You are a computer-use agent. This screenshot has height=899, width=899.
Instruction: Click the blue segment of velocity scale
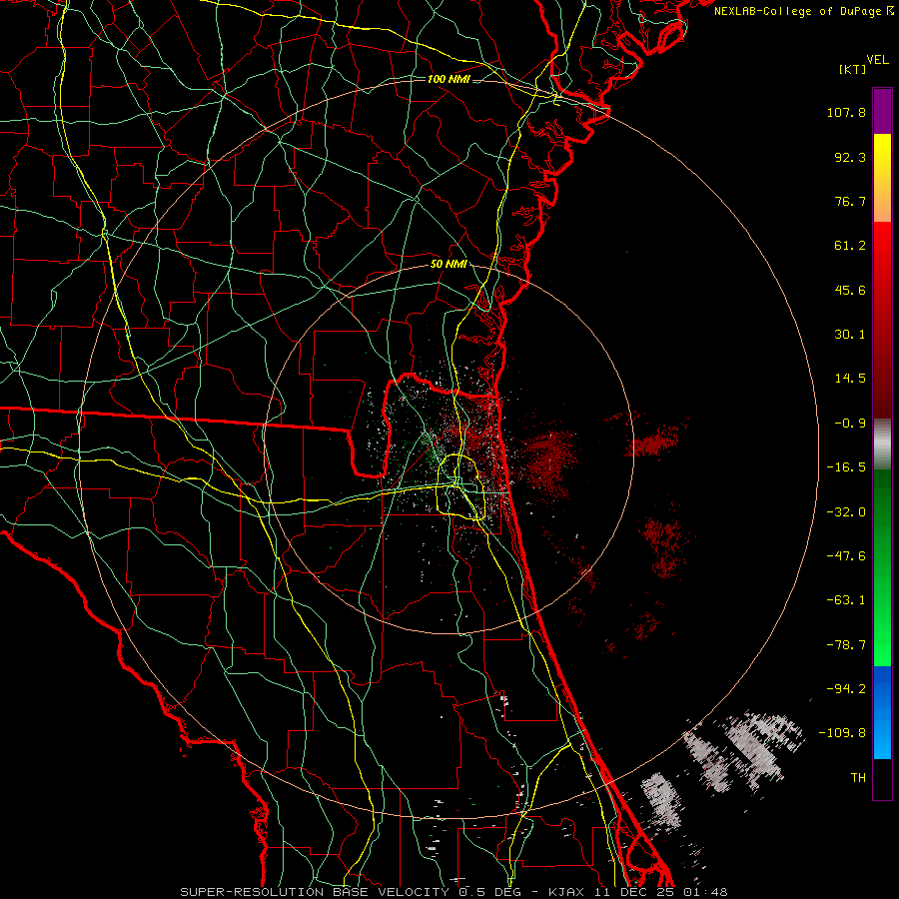click(x=882, y=712)
